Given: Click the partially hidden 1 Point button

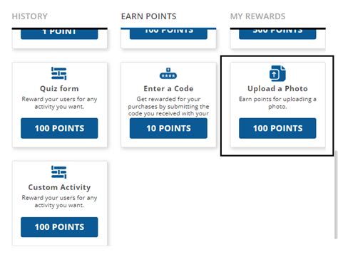Looking at the screenshot, I should (59, 33).
